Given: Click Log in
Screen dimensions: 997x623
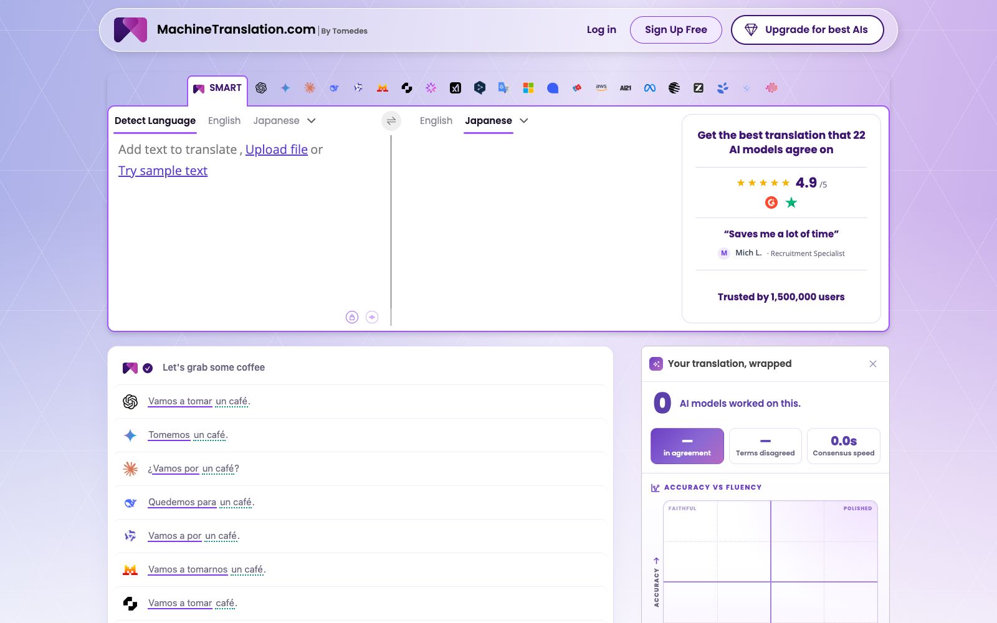Looking at the screenshot, I should [601, 30].
